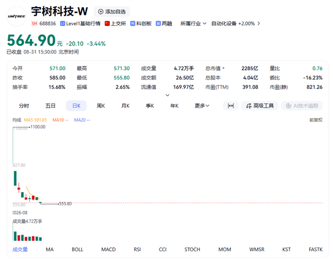Image resolution: width=333 pixels, height=259 pixels.
Task: Click the 555.80 low price marker
Action: [x=65, y=204]
